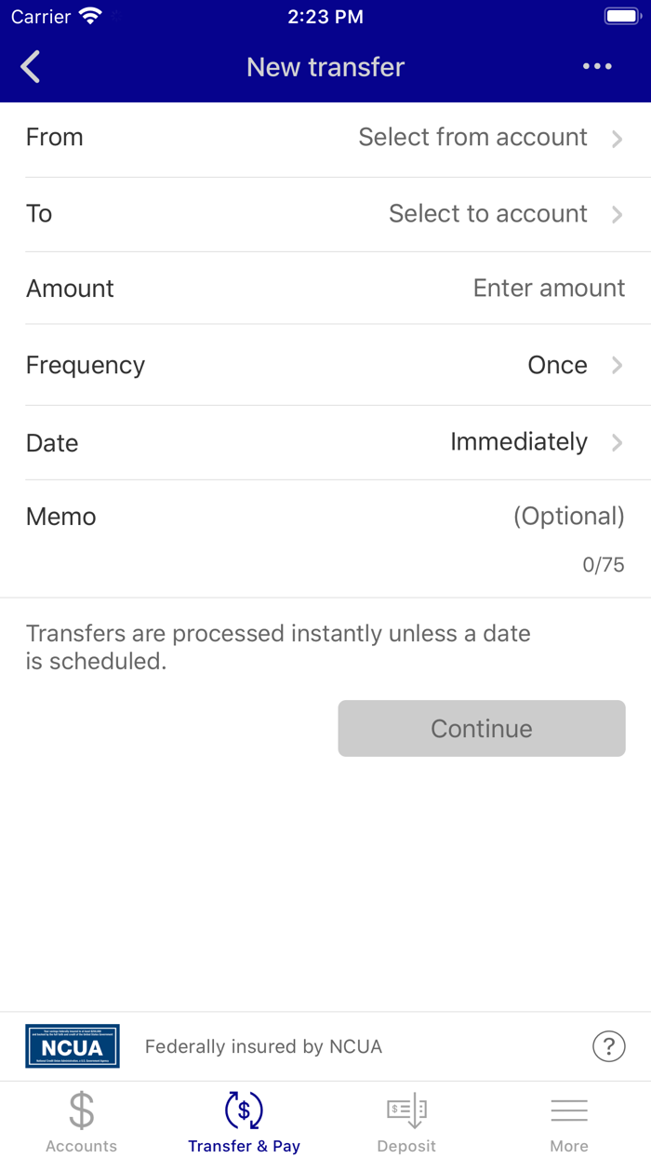Tap the Deposit check icon
This screenshot has height=1158, width=651.
pyautogui.click(x=406, y=1110)
